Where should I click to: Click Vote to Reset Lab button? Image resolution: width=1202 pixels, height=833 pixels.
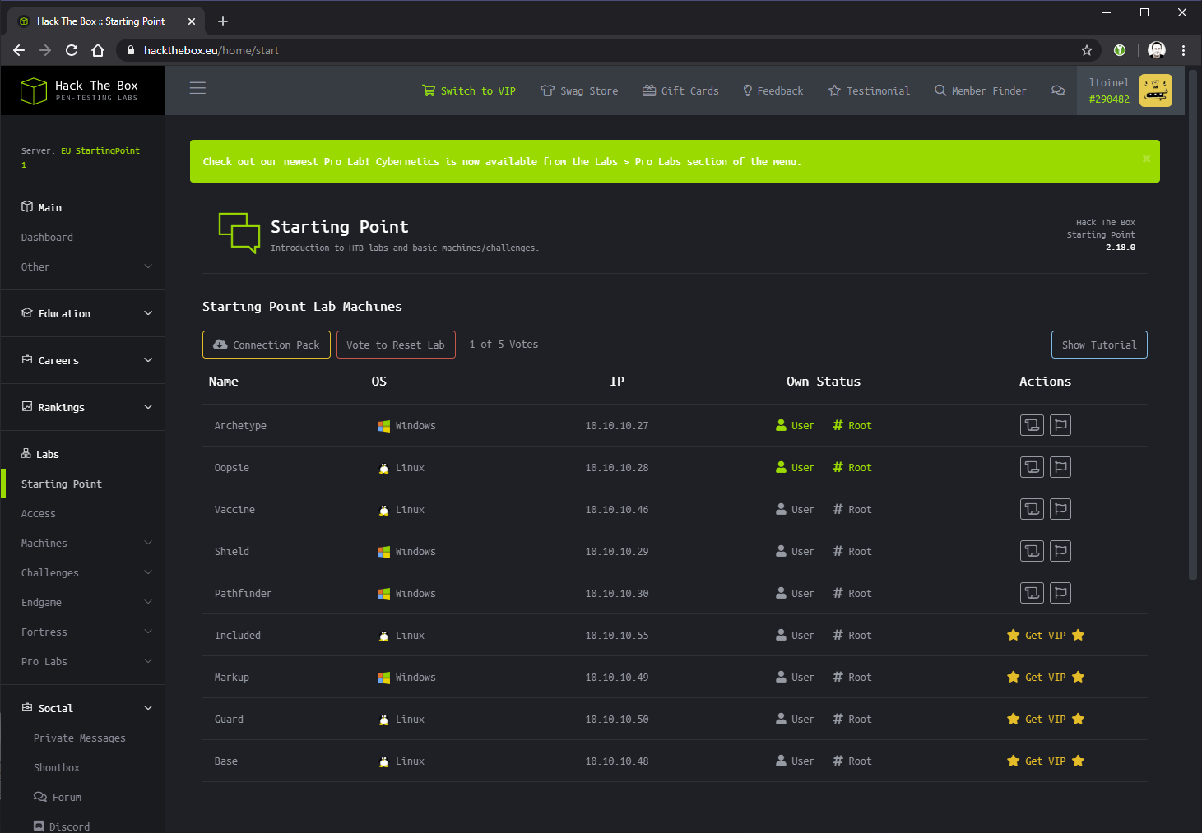[396, 345]
